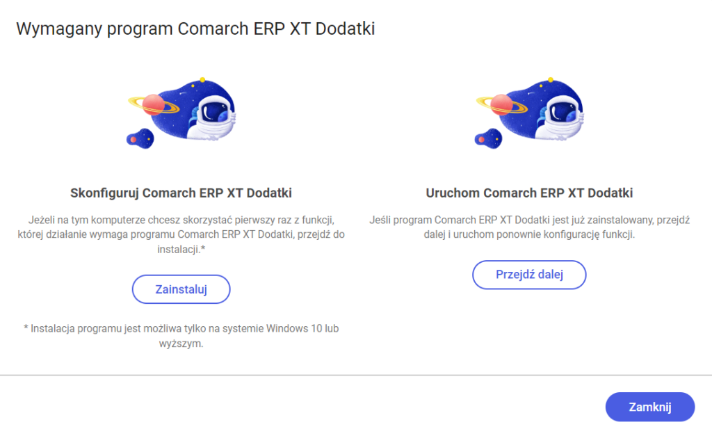The image size is (712, 436).
Task: Click the heading Uruchom Comarch ERP XT Dodatki
Action: coord(529,193)
